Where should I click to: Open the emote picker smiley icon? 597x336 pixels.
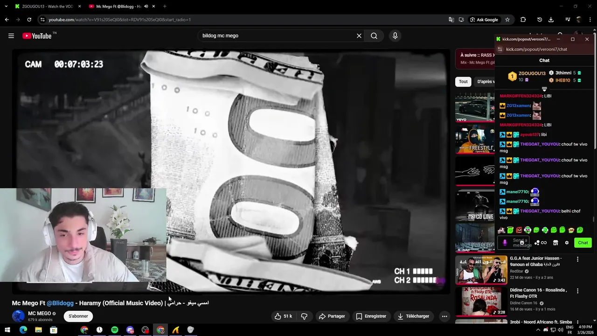pos(522,243)
